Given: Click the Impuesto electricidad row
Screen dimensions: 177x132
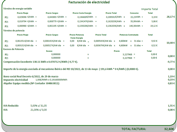Looking at the screenshot, I should pyautogui.click(x=89, y=80).
